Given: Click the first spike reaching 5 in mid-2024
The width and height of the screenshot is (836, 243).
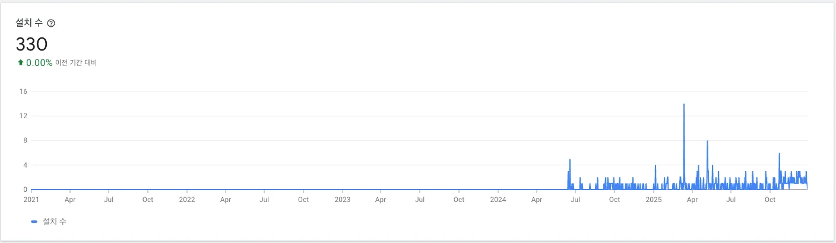Looking at the screenshot, I should (570, 159).
